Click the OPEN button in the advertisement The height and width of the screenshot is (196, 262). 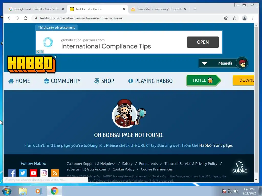pyautogui.click(x=203, y=42)
